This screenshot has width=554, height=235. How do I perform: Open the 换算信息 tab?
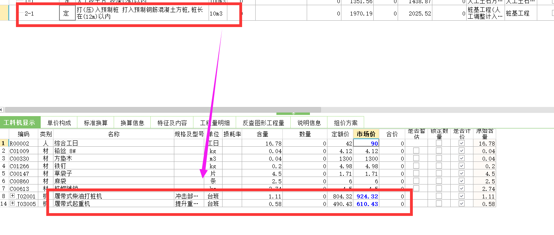click(x=132, y=123)
